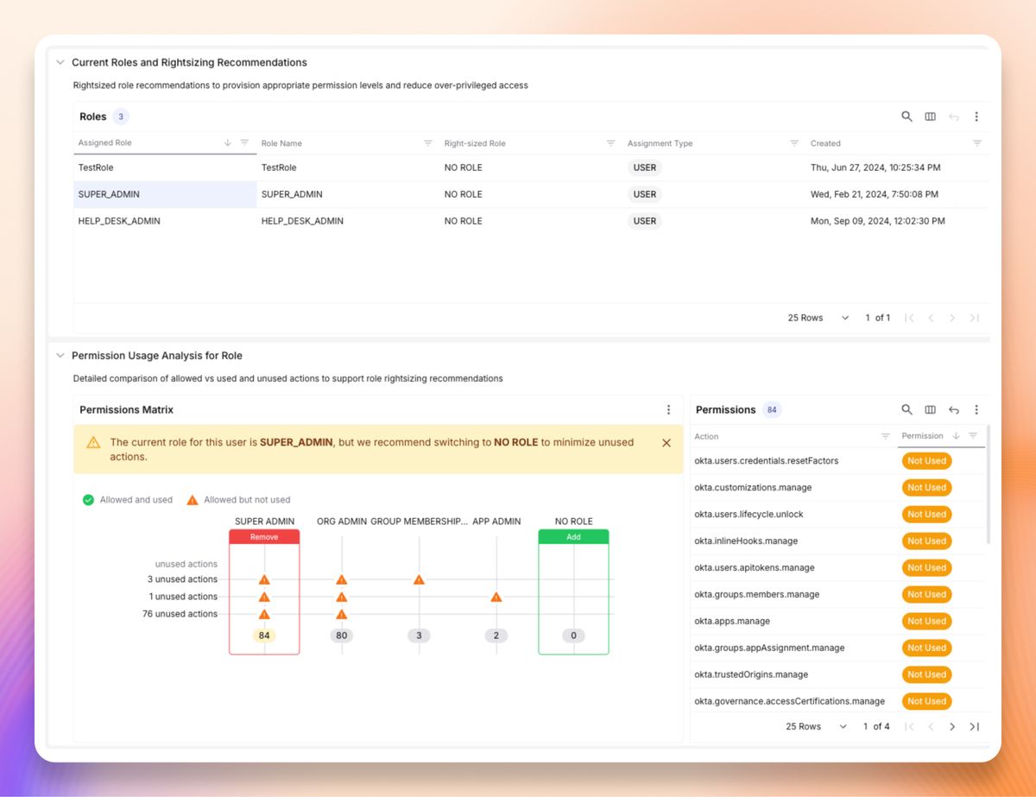The height and width of the screenshot is (797, 1036).
Task: Open filter for Right-sized Role column
Action: click(x=610, y=143)
